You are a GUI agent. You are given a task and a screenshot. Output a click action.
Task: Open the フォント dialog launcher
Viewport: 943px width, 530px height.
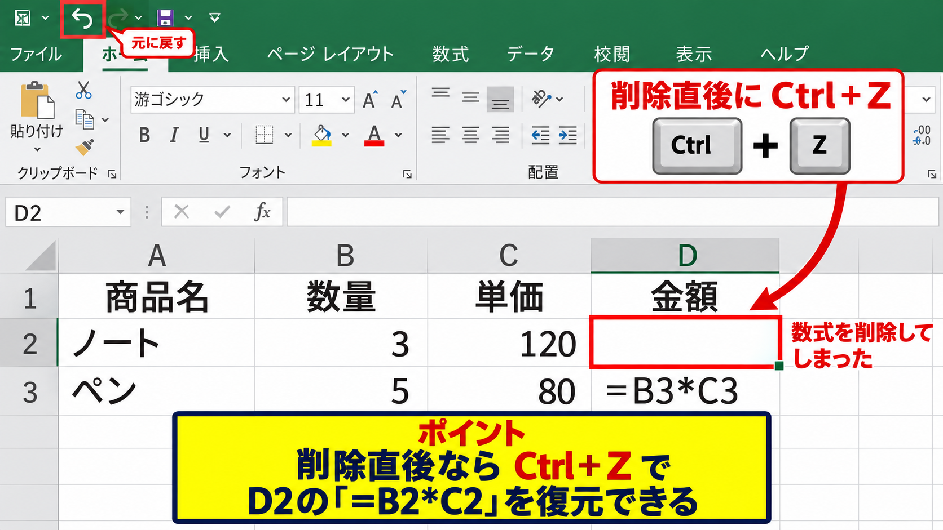point(407,175)
